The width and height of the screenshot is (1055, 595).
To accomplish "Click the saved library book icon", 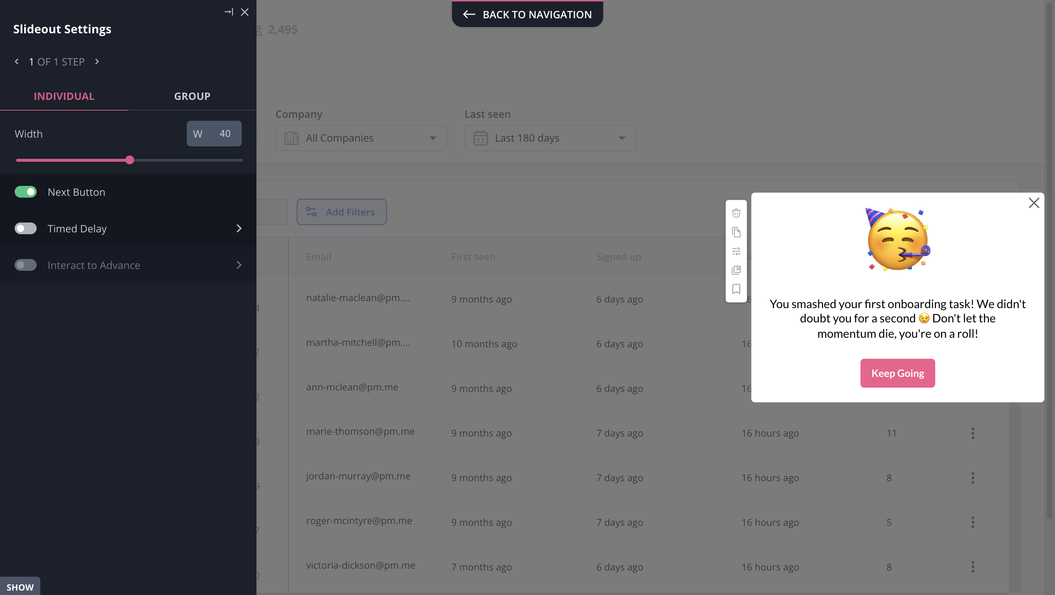I will pyautogui.click(x=736, y=270).
